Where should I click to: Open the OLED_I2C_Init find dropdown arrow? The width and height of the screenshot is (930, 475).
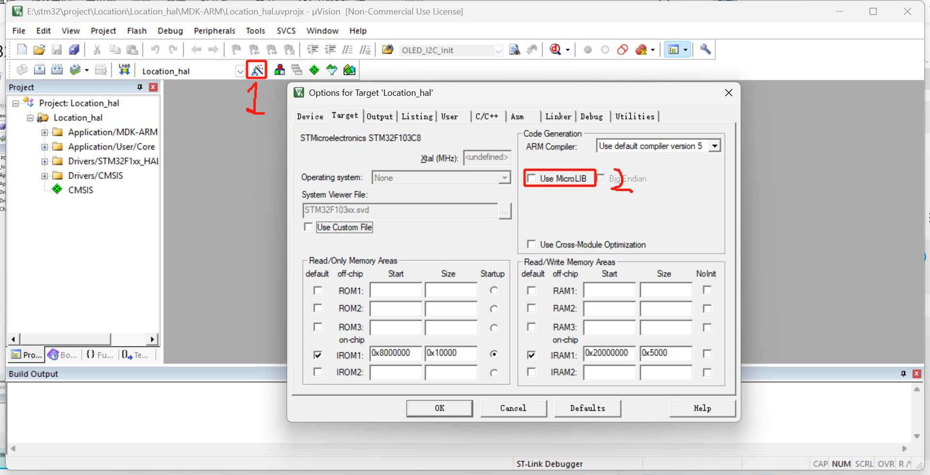click(498, 50)
